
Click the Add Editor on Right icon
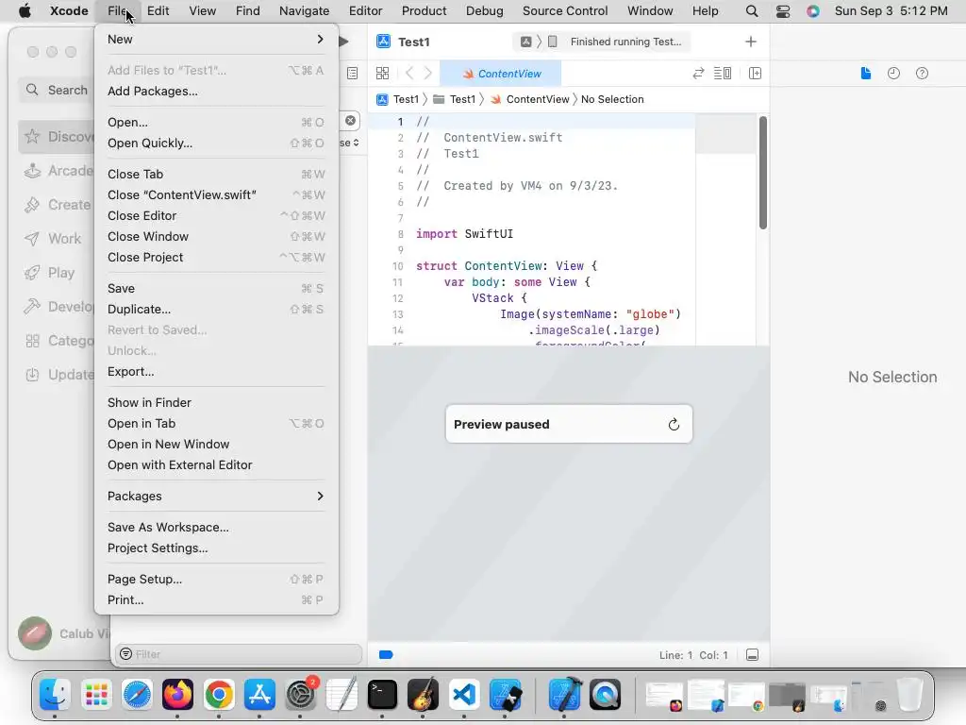point(755,74)
